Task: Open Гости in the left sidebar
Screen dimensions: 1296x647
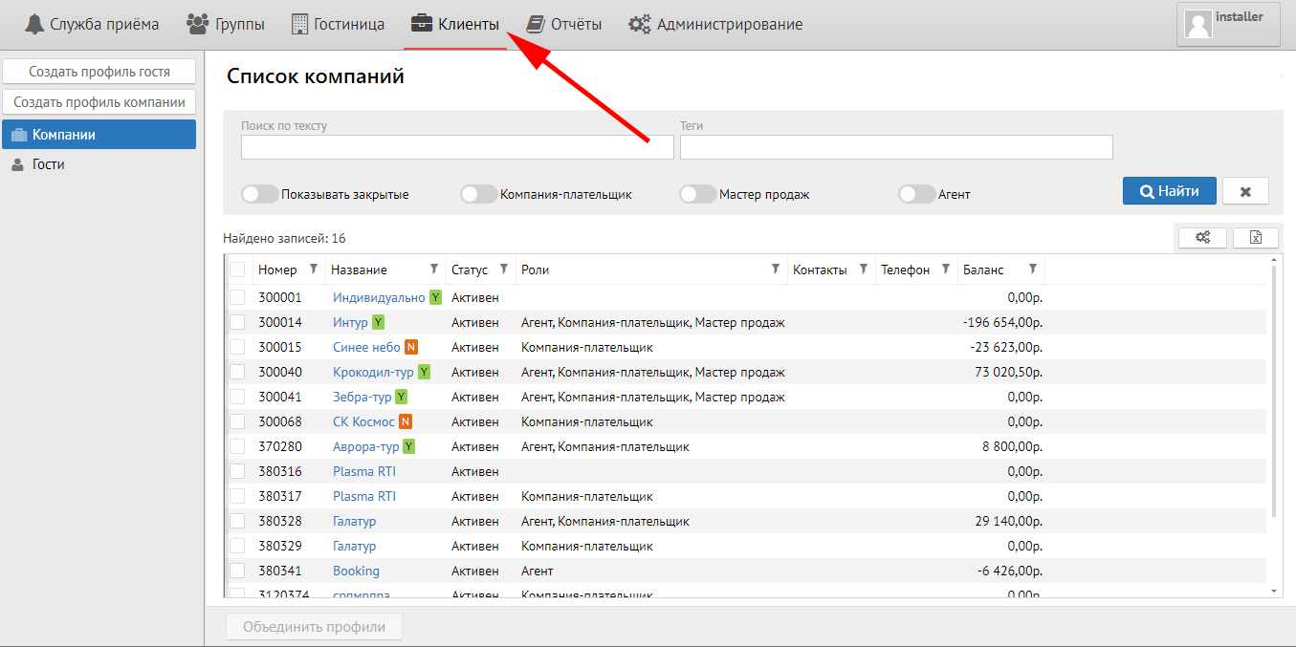Action: coord(48,164)
